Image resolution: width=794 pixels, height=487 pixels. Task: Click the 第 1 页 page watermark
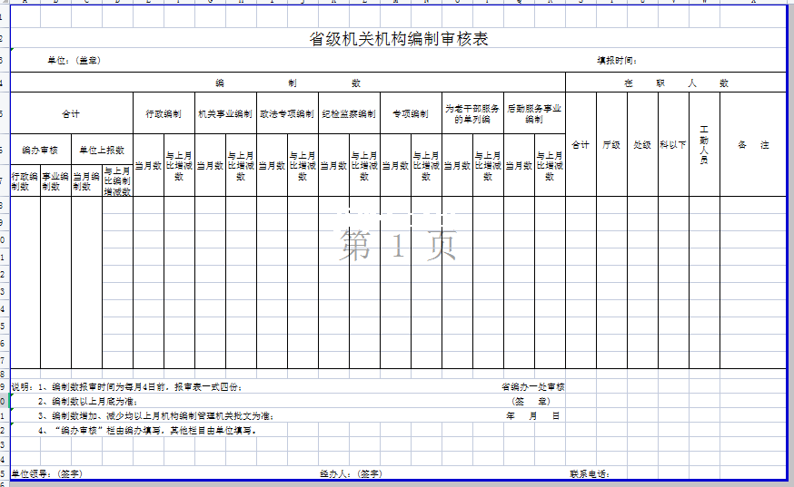tap(398, 245)
